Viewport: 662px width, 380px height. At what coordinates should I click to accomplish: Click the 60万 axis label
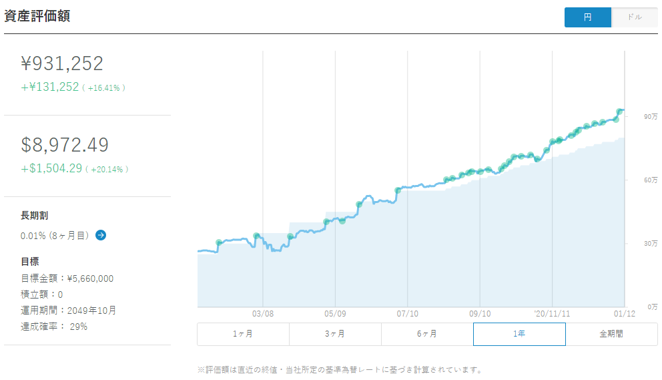(651, 180)
